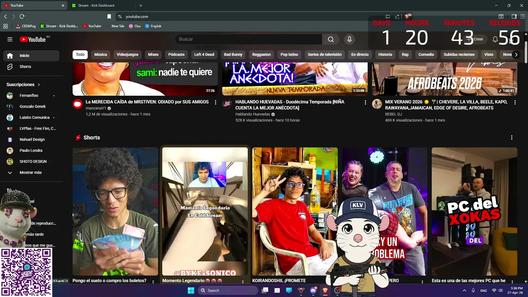Open 'Momento Legendario En Cold Stream' short
The image size is (528, 297).
pos(205,212)
